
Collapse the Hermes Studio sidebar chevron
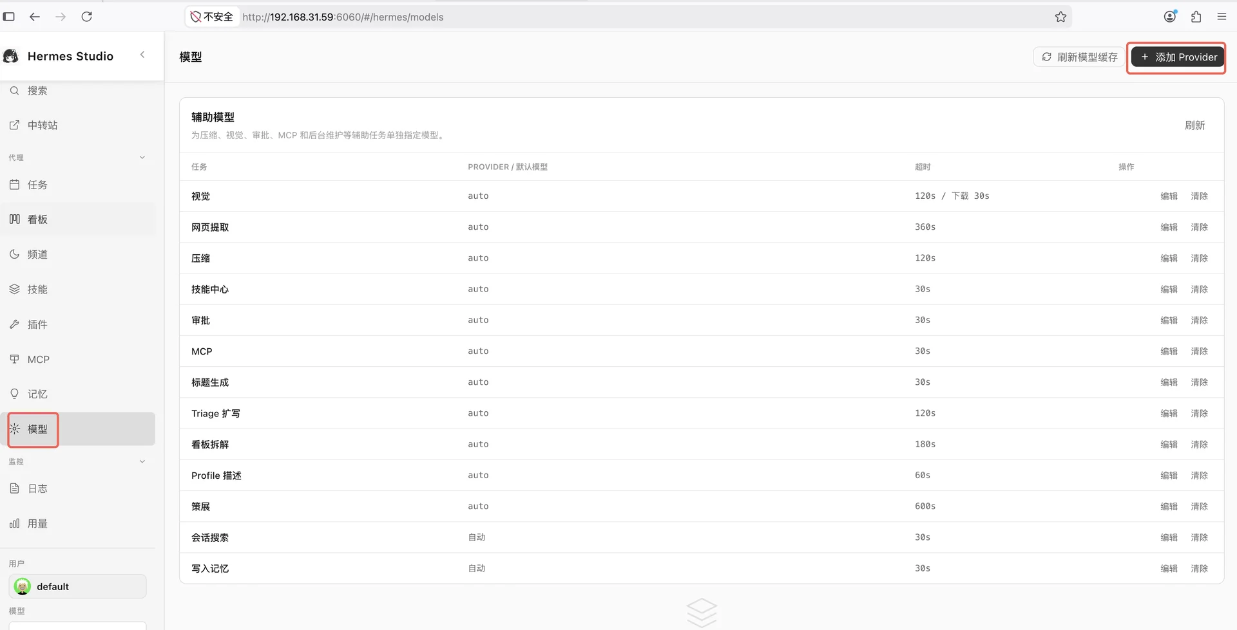tap(142, 55)
